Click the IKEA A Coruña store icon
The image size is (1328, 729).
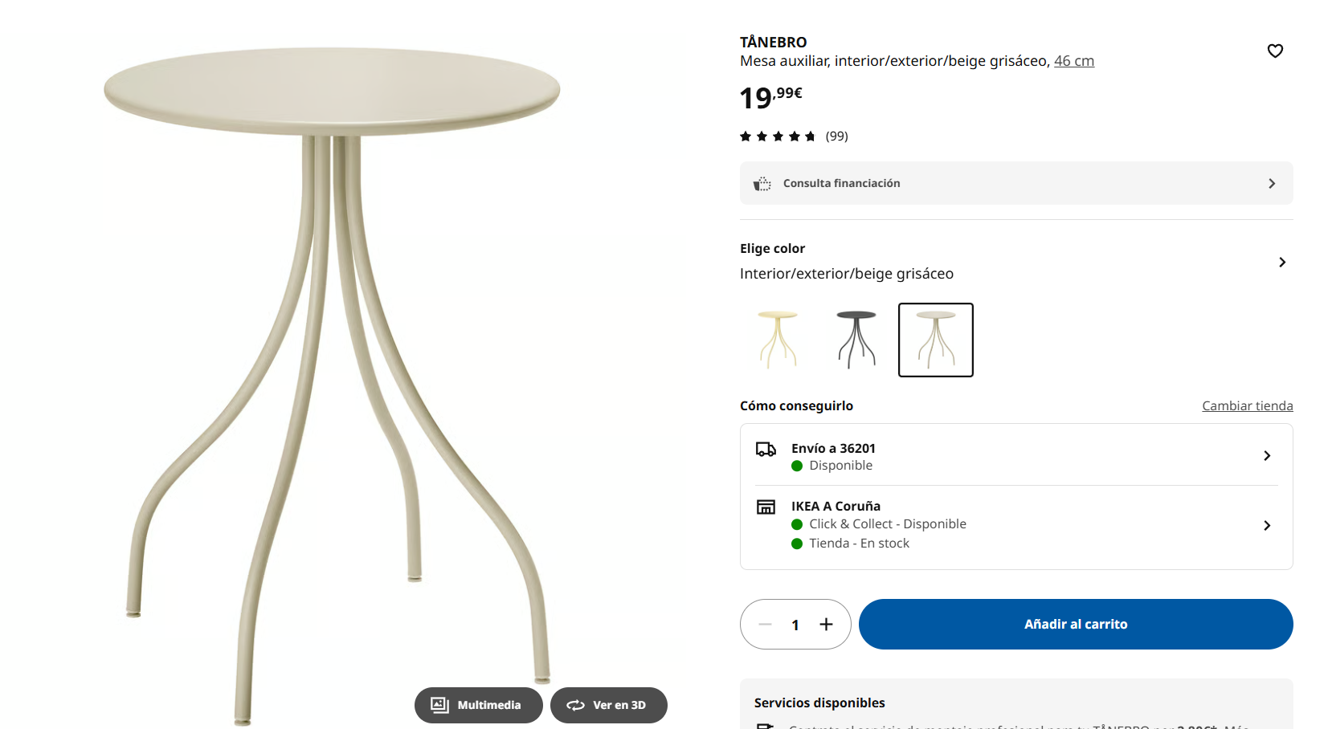(766, 507)
